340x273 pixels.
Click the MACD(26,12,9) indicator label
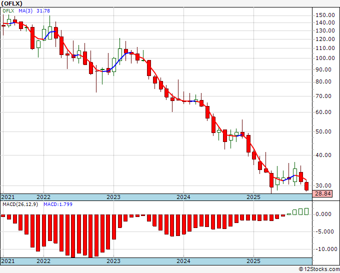pyautogui.click(x=20, y=204)
